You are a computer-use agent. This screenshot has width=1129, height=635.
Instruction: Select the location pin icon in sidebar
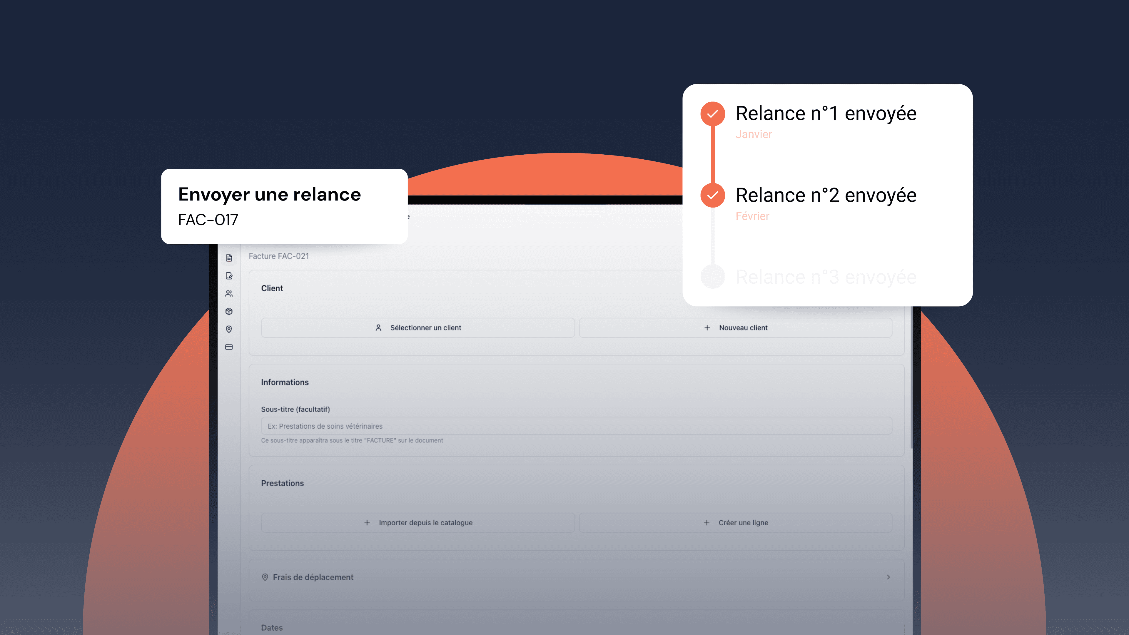point(229,329)
